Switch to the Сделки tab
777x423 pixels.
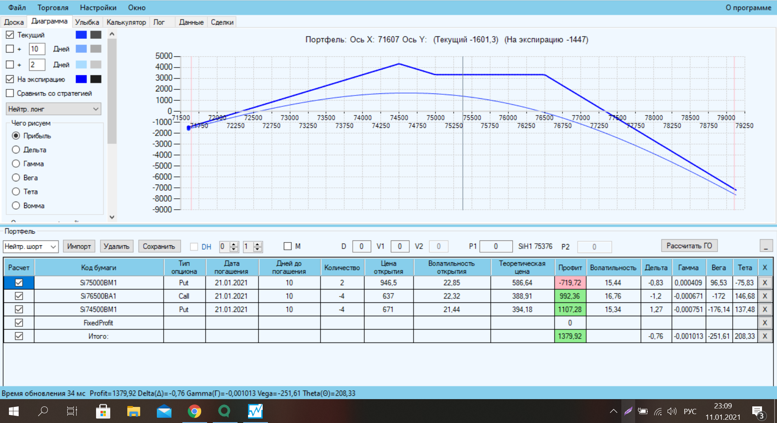point(222,22)
